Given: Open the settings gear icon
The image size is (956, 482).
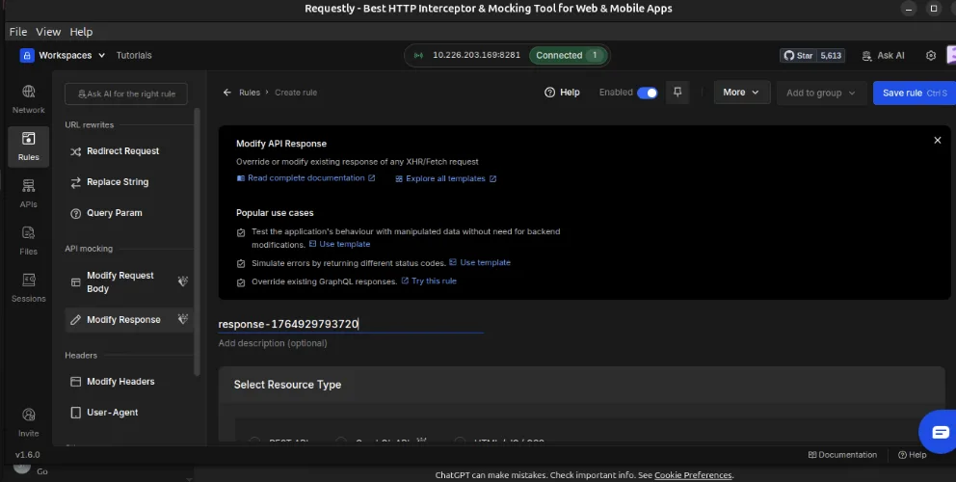Looking at the screenshot, I should pos(930,56).
